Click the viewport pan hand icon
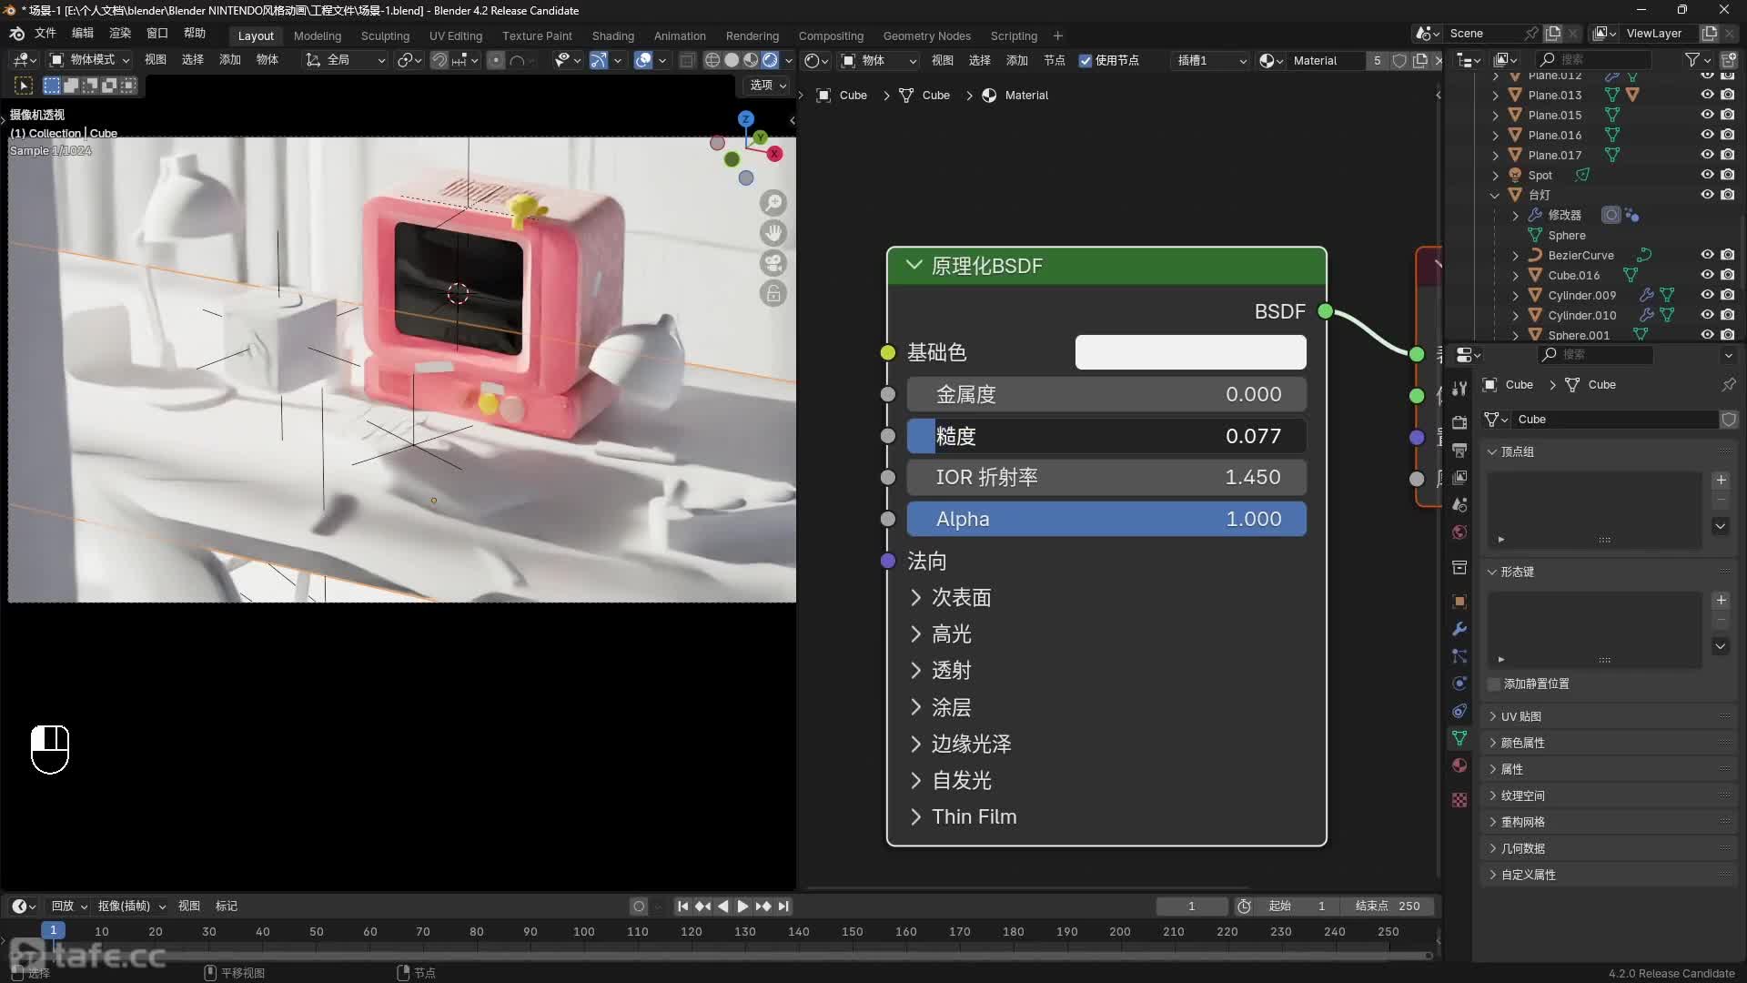 click(773, 233)
